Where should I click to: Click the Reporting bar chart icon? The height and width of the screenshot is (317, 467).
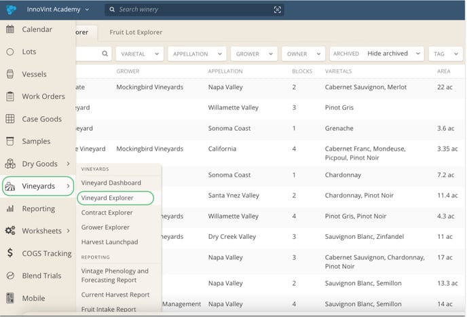[x=10, y=208]
